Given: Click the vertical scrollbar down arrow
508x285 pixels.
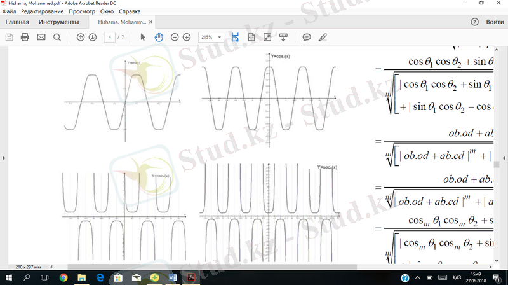Looking at the screenshot, I should (x=497, y=261).
